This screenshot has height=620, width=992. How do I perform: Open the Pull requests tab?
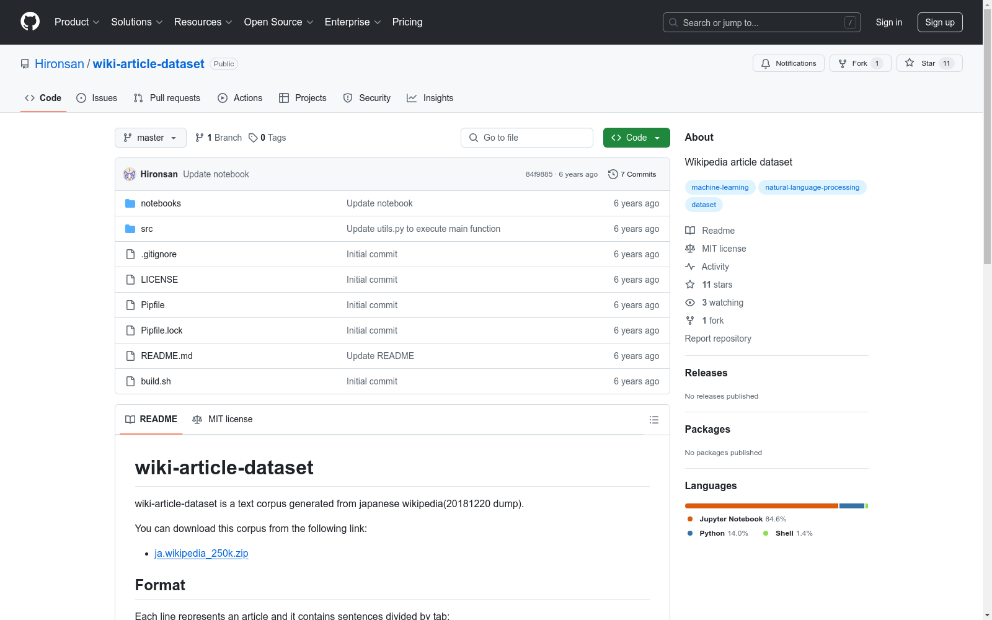pyautogui.click(x=167, y=98)
